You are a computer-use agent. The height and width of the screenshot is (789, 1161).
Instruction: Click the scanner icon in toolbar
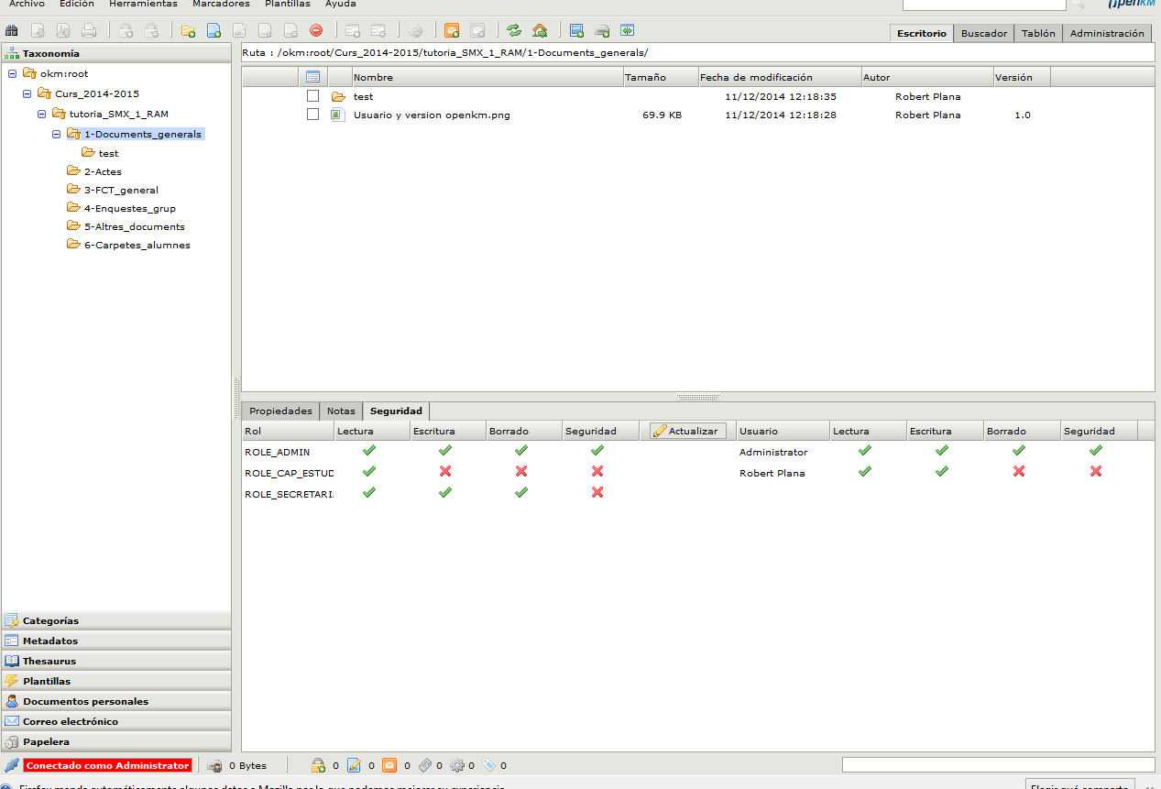[602, 31]
